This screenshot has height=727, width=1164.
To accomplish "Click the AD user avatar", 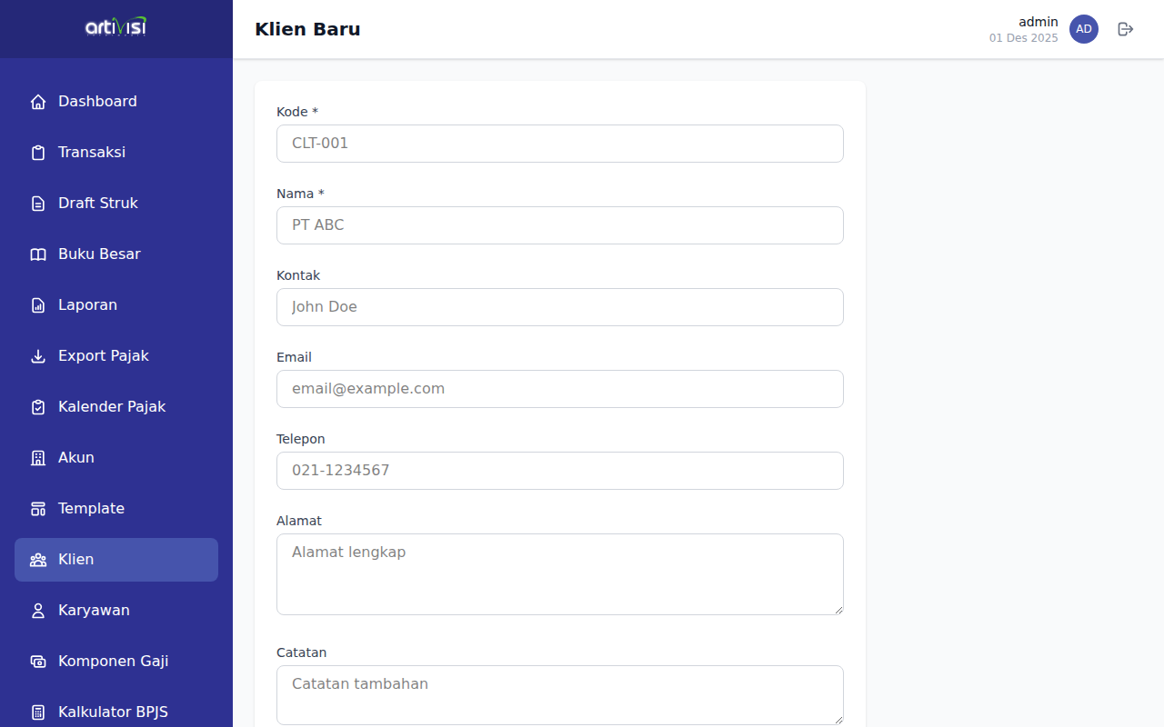I will 1084,29.
